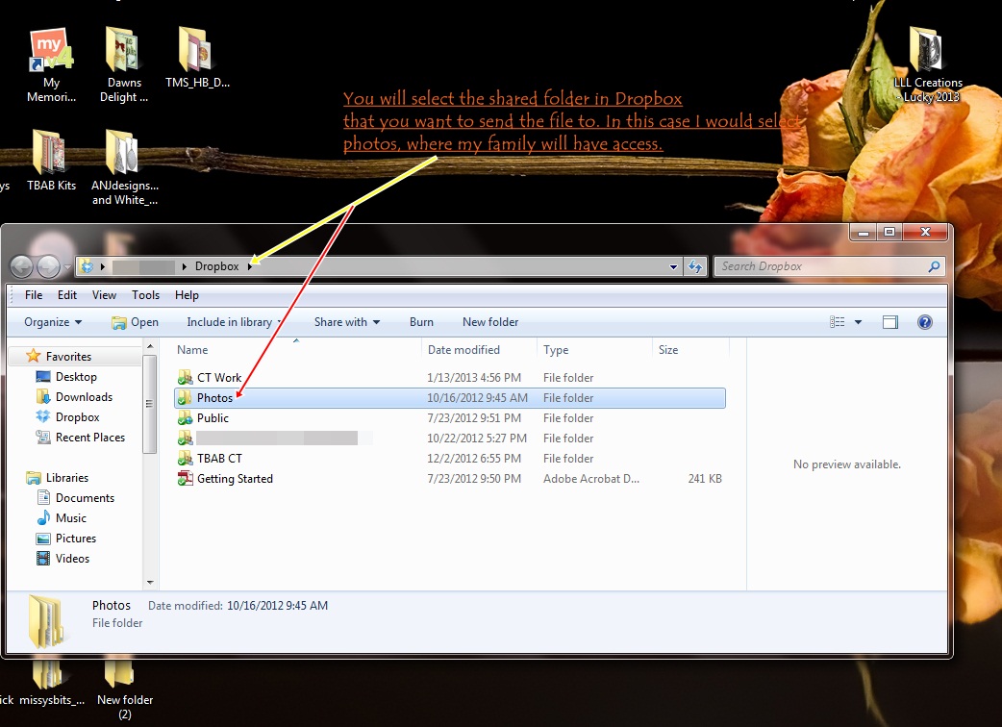
Task: Open the Tools menu
Action: (x=146, y=295)
